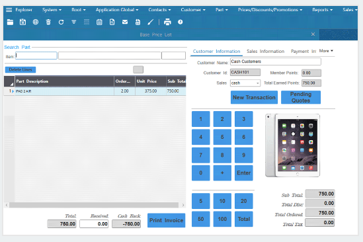Tap the quick amount 10 button
The image size is (363, 242).
pos(222,201)
